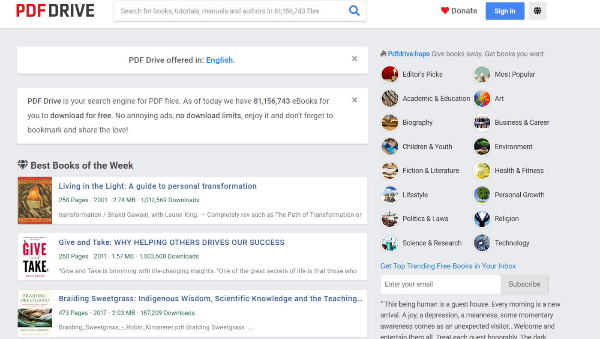Click the Braiding Sweetgrass cover thumbnail
The image size is (600, 339).
coord(35,313)
